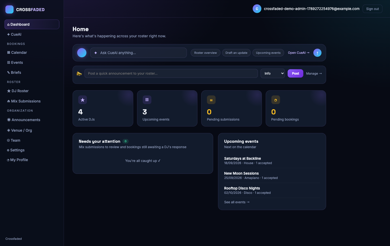This screenshot has width=390, height=246.
Task: Click the user avatar circle "C"
Action: coord(257,9)
